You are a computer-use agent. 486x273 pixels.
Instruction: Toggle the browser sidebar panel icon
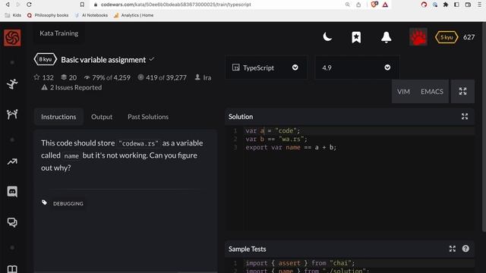[x=456, y=5]
